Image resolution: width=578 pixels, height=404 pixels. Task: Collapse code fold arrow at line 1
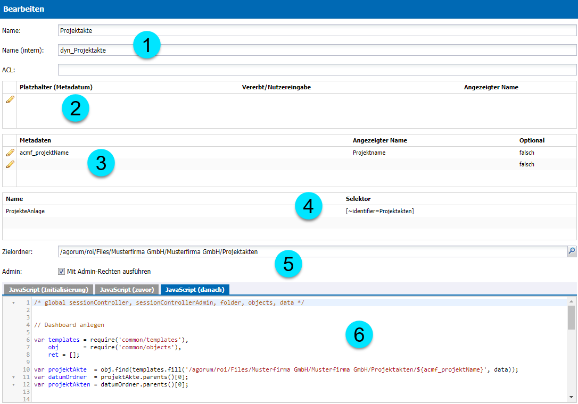(14, 302)
